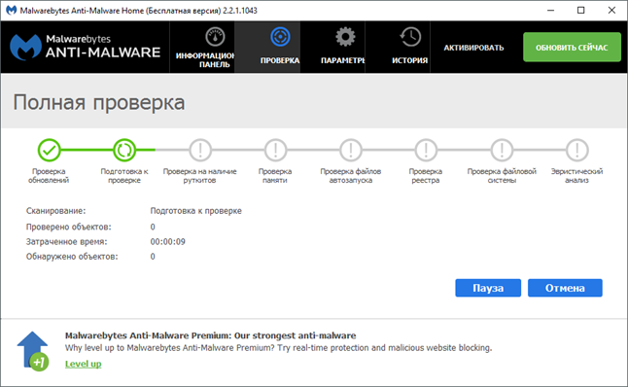Switch to the ПАРАМЕТРЫ tab label
Viewport: 628px width, 387px height.
[x=343, y=60]
